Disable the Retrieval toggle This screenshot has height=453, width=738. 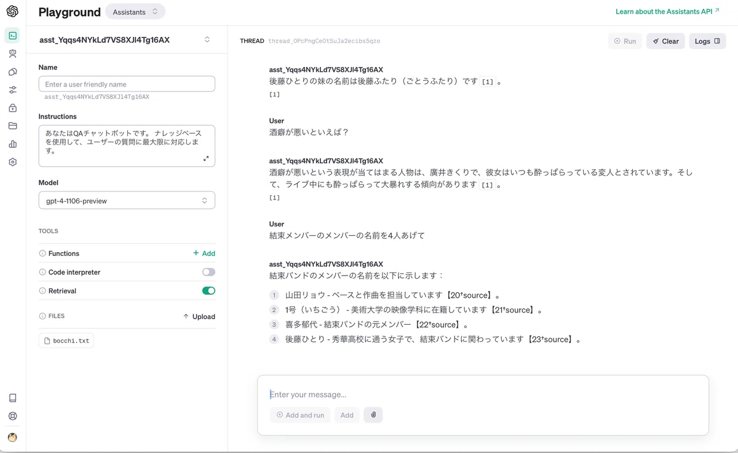pos(208,291)
